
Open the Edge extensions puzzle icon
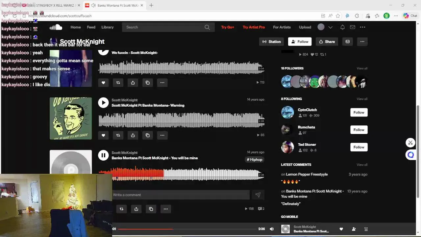click(357, 16)
